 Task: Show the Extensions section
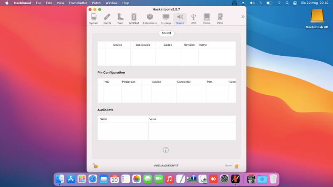150,19
